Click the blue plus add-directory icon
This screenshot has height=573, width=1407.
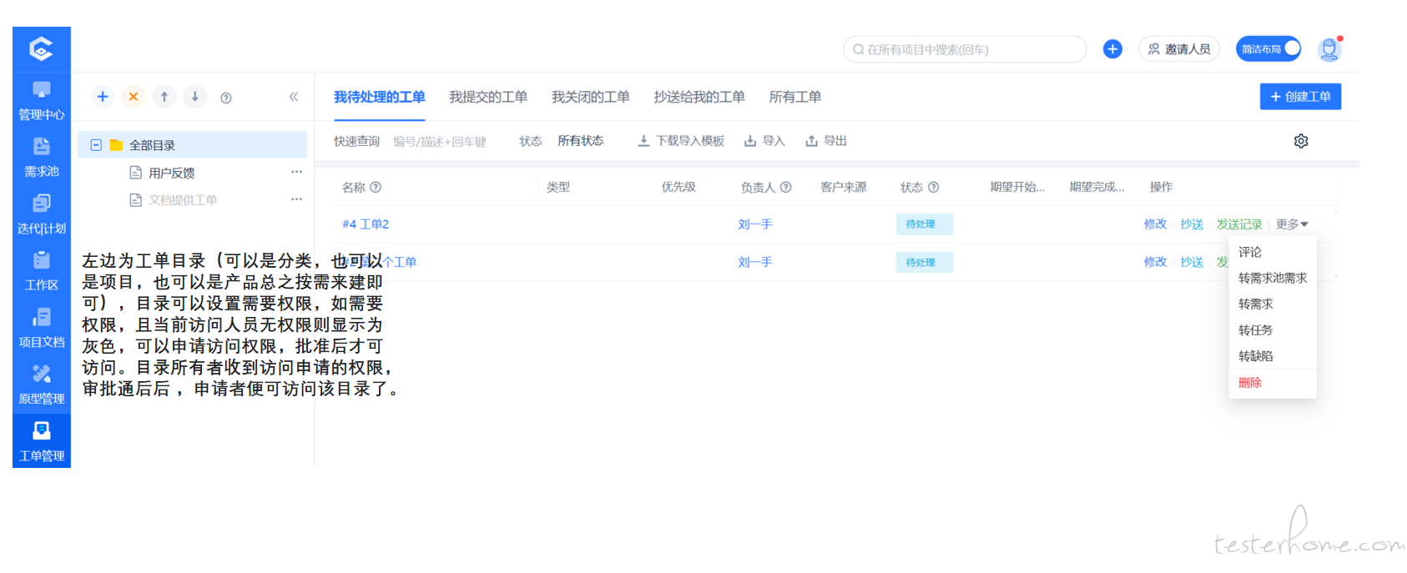[x=103, y=97]
